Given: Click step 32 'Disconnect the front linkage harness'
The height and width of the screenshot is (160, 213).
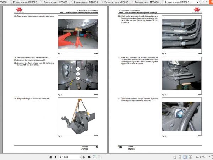Looking at the screenshot, I should click(138, 100).
